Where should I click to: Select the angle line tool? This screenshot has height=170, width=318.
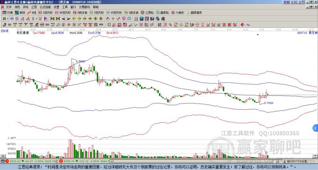[130, 25]
